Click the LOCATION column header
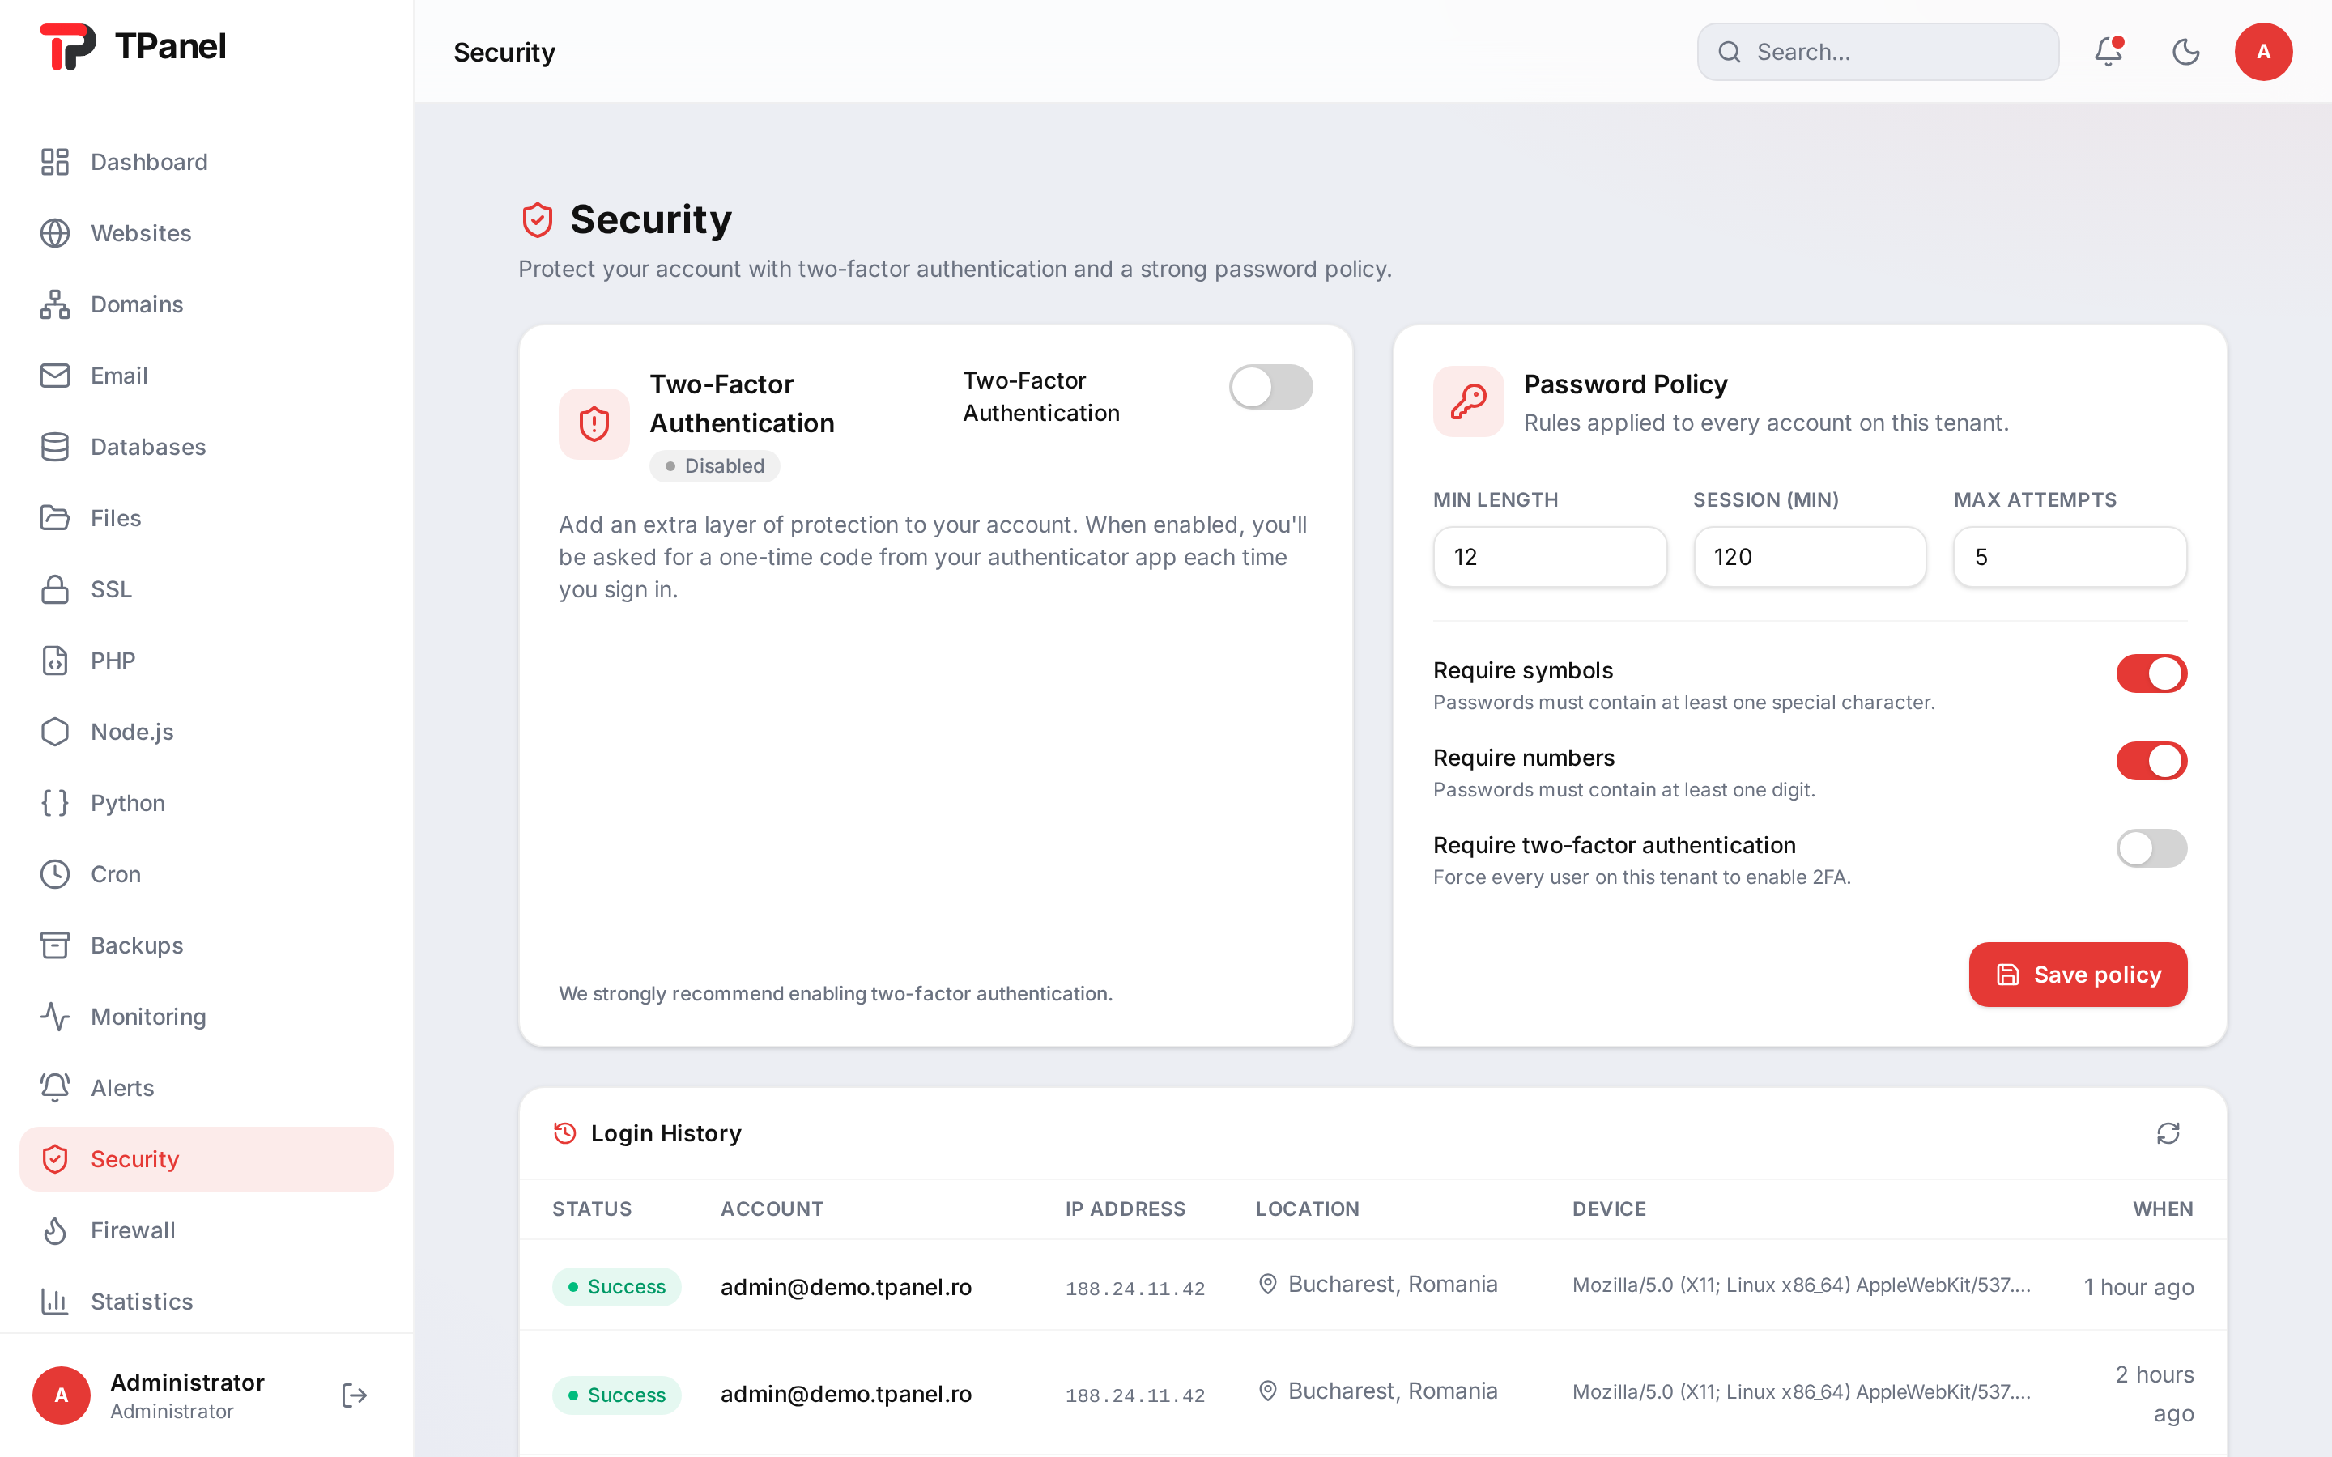The width and height of the screenshot is (2332, 1457). pyautogui.click(x=1307, y=1209)
